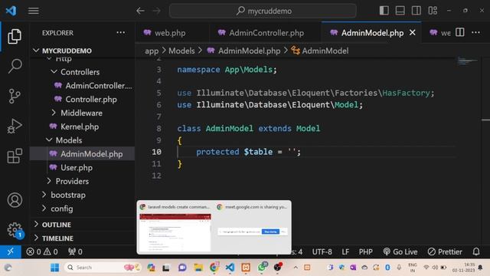490x276 pixels.
Task: Click Prettier status bar item
Action: tap(445, 251)
